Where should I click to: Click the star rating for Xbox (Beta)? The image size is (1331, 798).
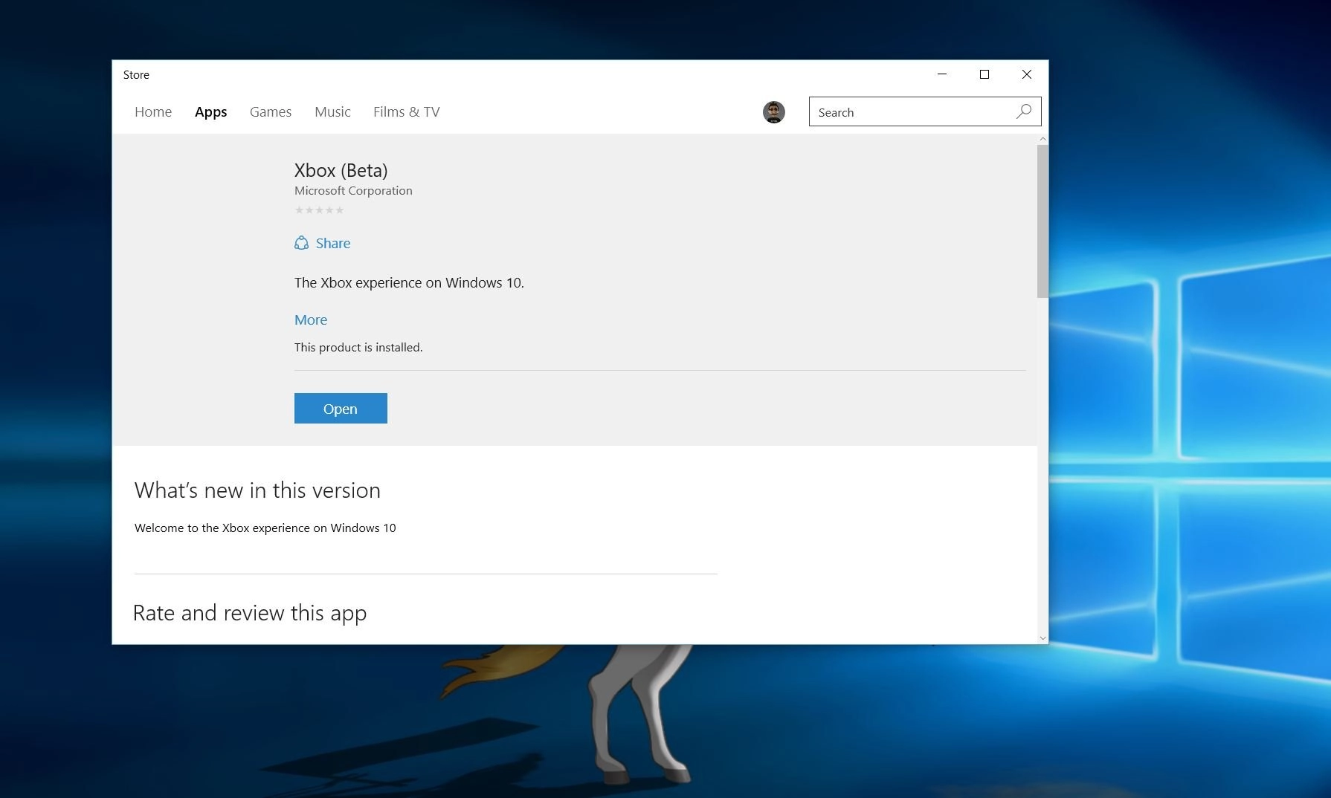(319, 210)
